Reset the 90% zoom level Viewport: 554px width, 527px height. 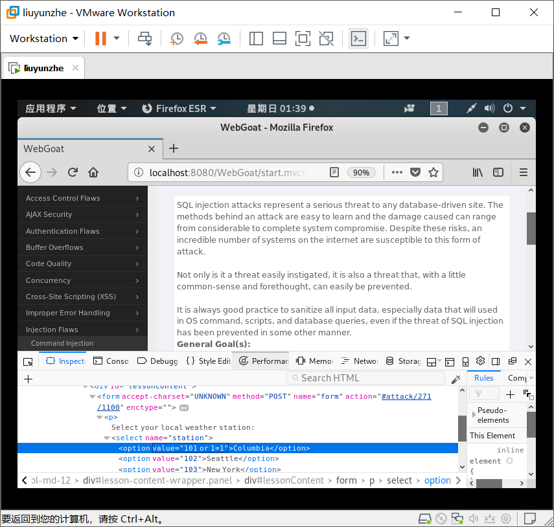coord(361,173)
